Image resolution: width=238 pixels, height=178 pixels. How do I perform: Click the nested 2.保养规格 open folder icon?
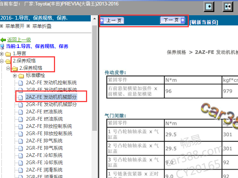pos(15,68)
